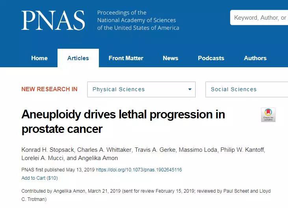Screen dimensions: 288x208
Task: Click the Check for updates badge
Action: pos(268,114)
